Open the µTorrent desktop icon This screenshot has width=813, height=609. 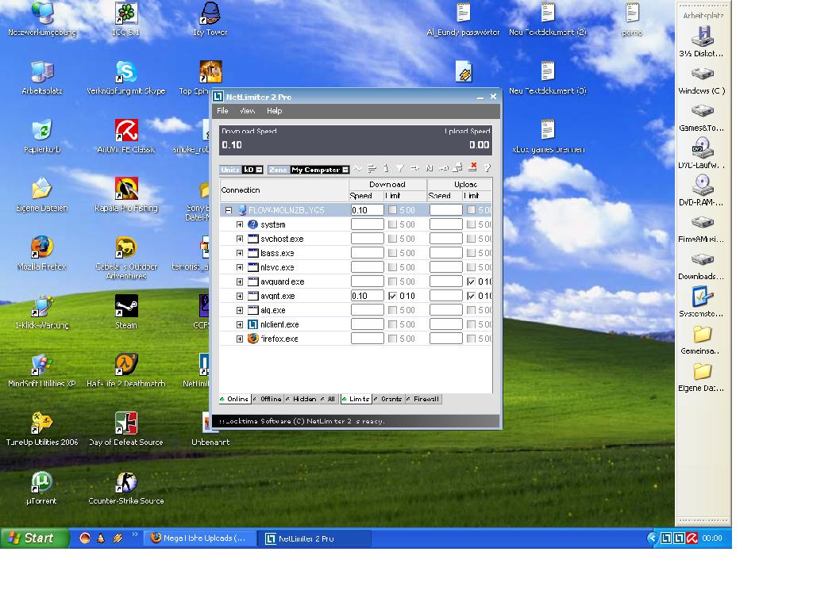(41, 481)
